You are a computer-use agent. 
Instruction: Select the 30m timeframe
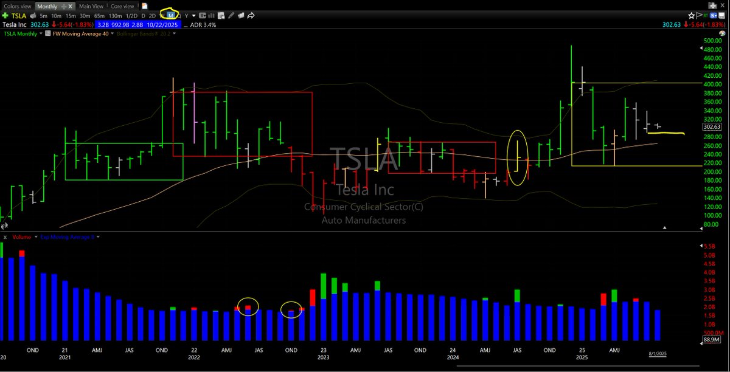(85, 15)
